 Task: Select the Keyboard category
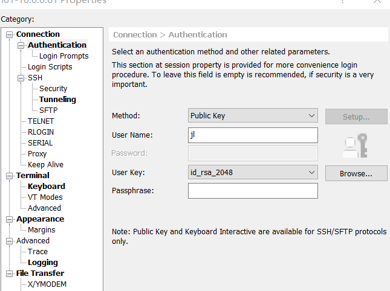pos(46,187)
